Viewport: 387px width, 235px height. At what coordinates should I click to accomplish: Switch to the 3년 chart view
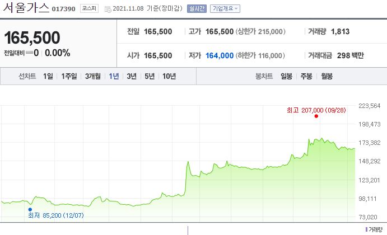(132, 76)
